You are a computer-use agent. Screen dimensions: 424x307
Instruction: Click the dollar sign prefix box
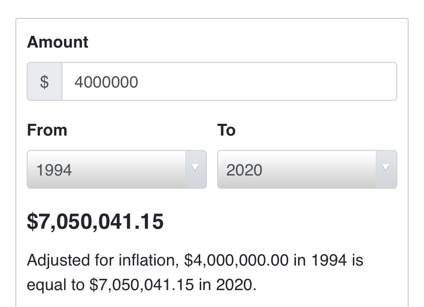point(45,82)
